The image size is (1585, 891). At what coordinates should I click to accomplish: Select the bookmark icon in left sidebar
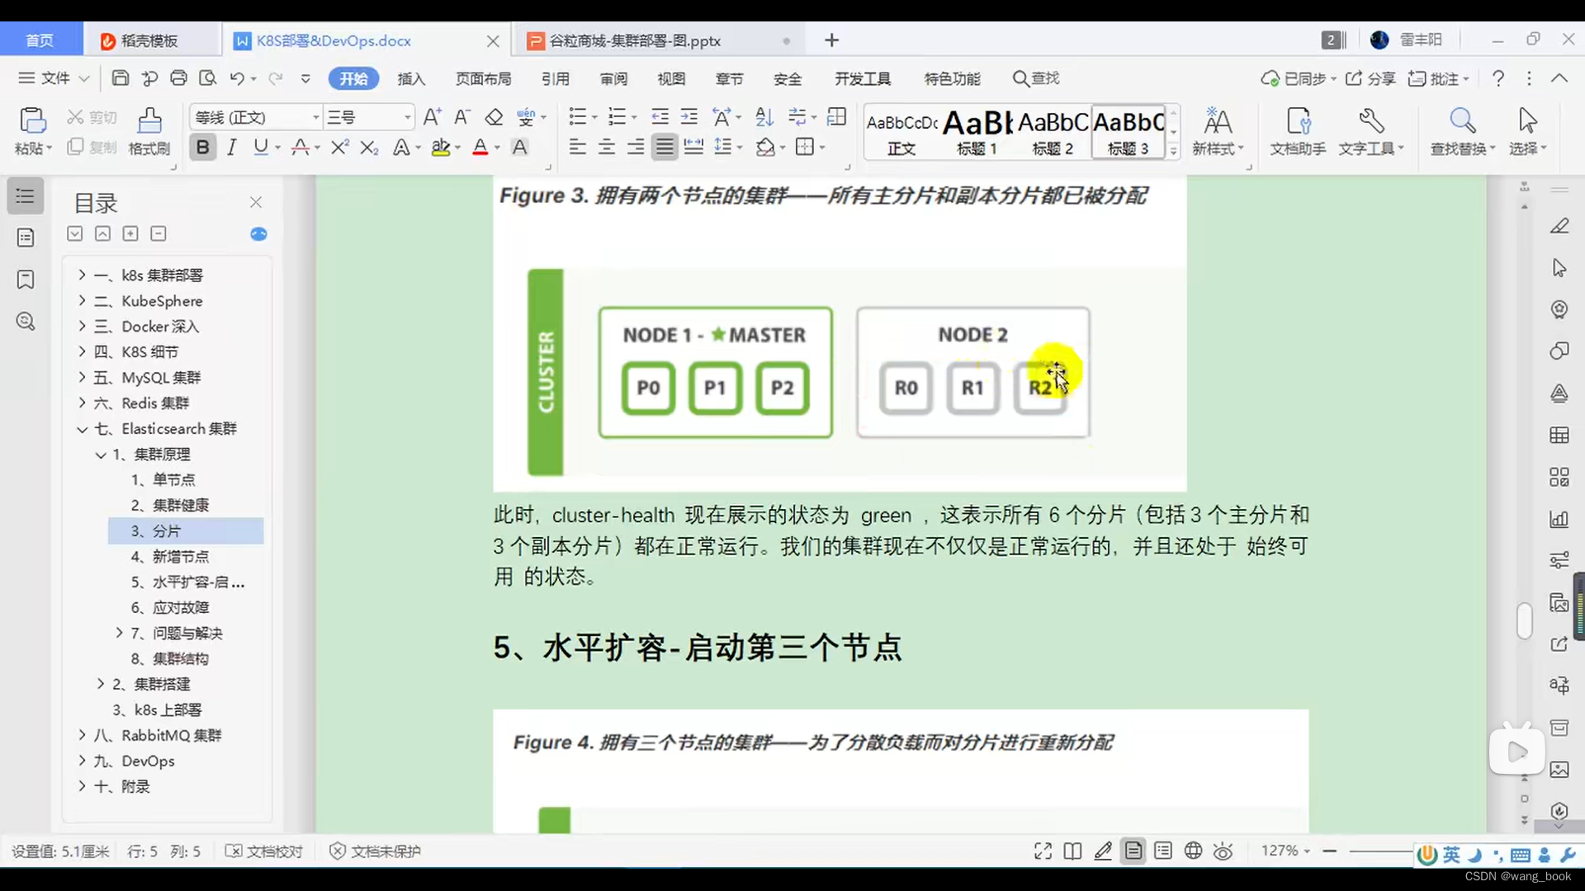tap(25, 280)
